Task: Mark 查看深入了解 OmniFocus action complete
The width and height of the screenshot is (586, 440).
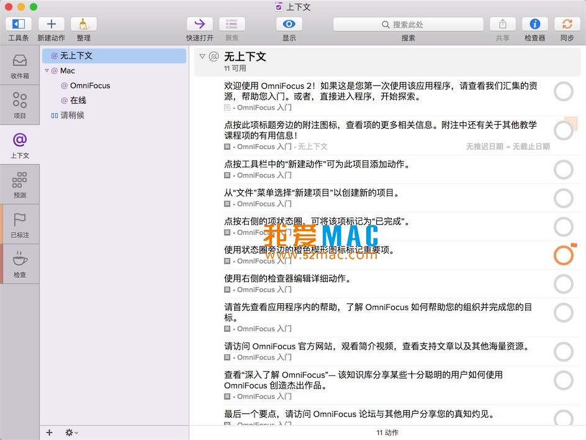Action: pos(563,380)
